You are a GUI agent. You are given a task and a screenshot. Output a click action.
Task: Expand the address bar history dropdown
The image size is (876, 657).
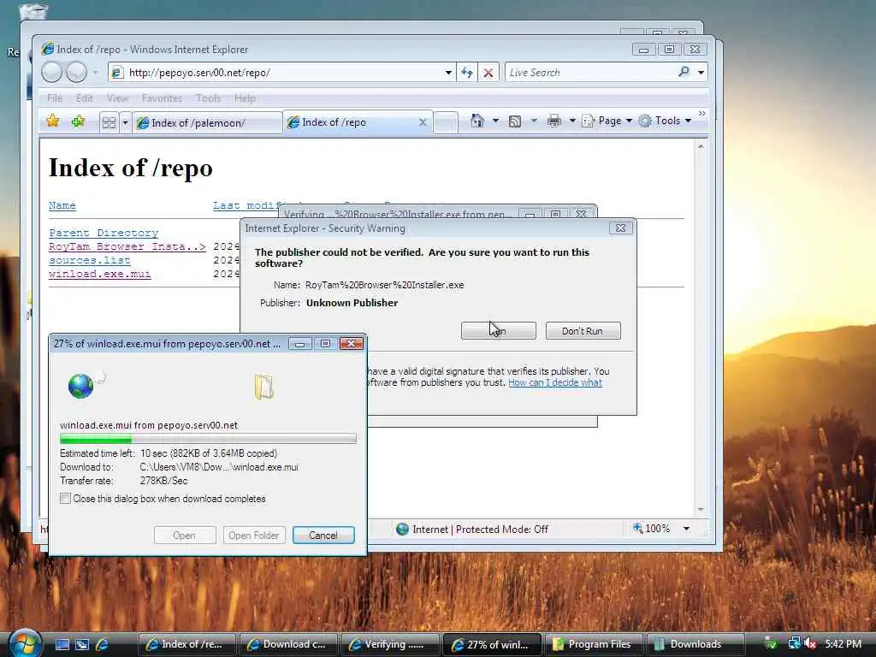coord(448,73)
